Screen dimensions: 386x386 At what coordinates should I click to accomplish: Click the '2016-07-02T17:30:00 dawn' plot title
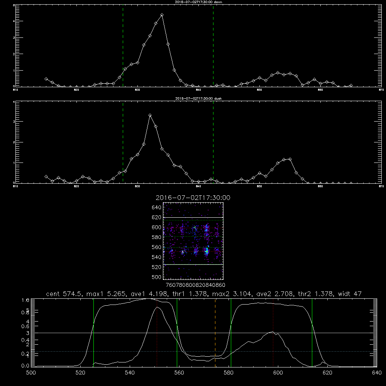198,2
